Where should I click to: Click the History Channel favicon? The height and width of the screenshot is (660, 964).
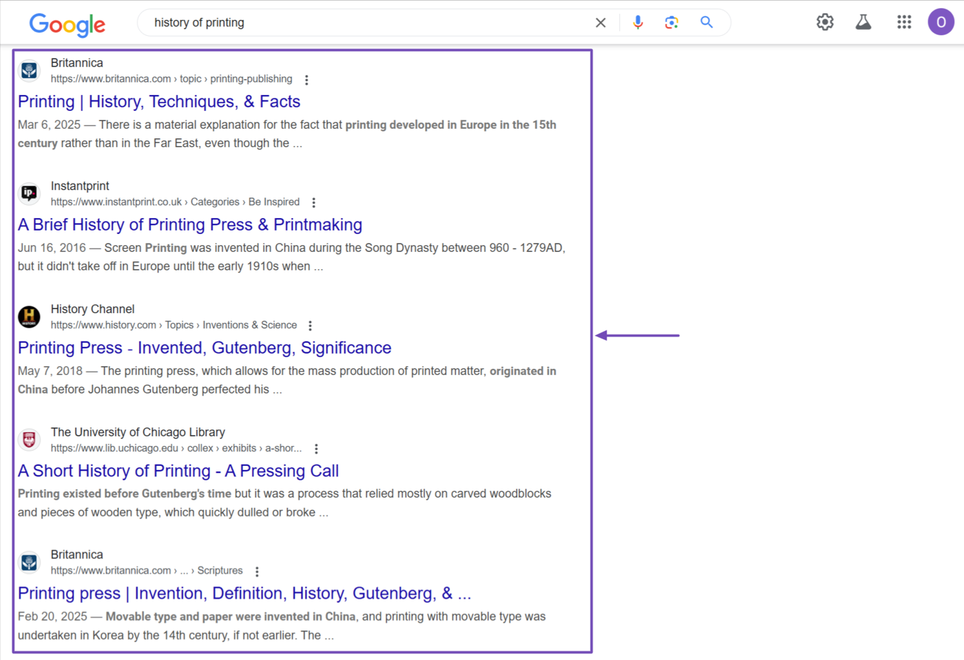(29, 317)
